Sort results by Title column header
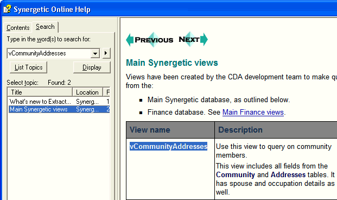 (x=40, y=92)
